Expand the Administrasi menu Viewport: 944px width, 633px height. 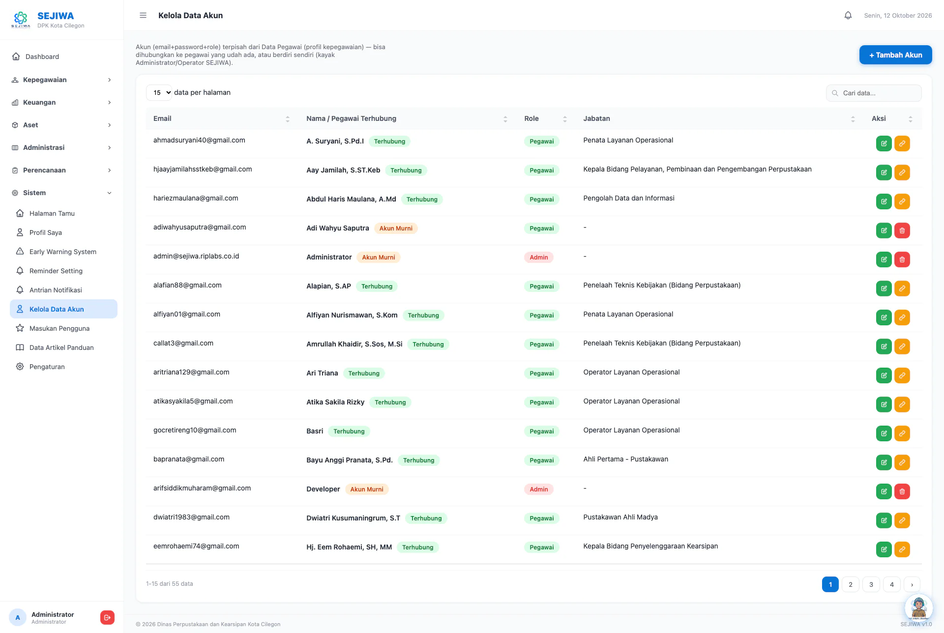tap(62, 147)
